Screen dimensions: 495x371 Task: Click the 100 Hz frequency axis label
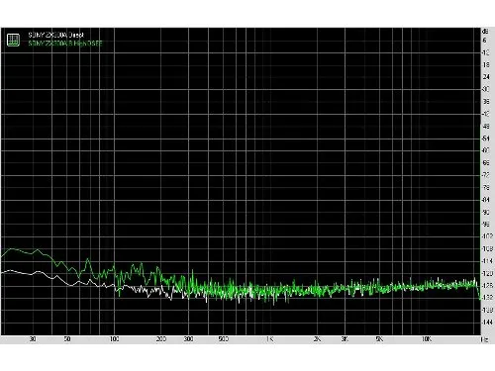click(x=114, y=339)
